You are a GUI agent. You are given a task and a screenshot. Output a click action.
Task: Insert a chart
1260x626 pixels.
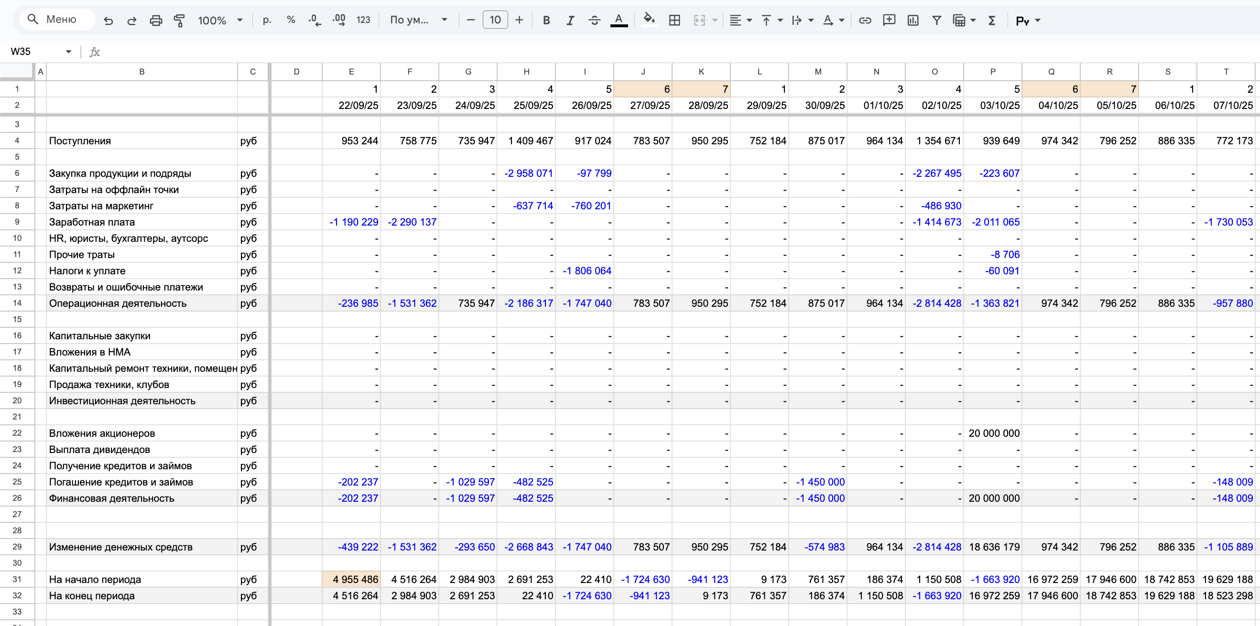click(912, 21)
